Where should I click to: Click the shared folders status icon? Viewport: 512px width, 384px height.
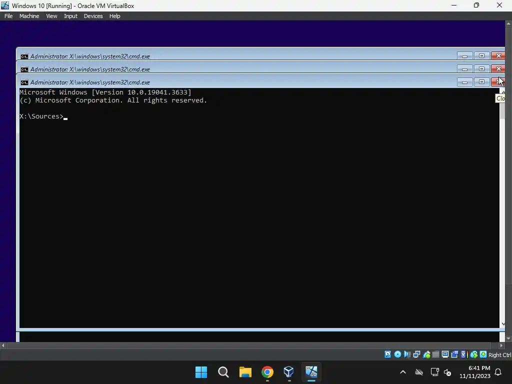pos(435,354)
